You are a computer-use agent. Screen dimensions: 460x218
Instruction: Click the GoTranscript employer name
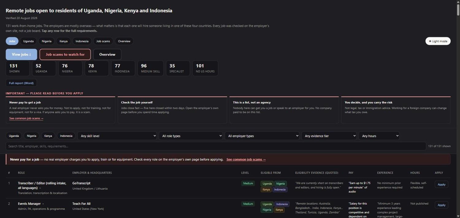(x=81, y=183)
